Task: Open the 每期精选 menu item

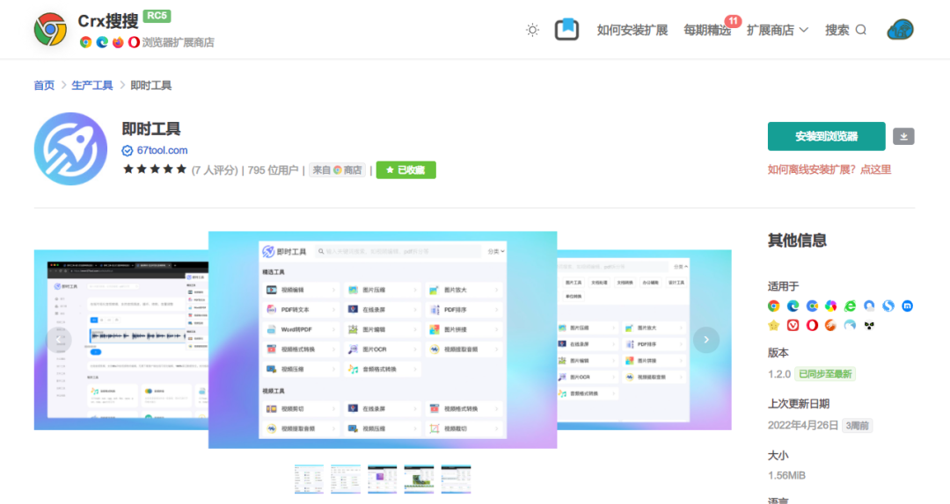Action: click(707, 30)
